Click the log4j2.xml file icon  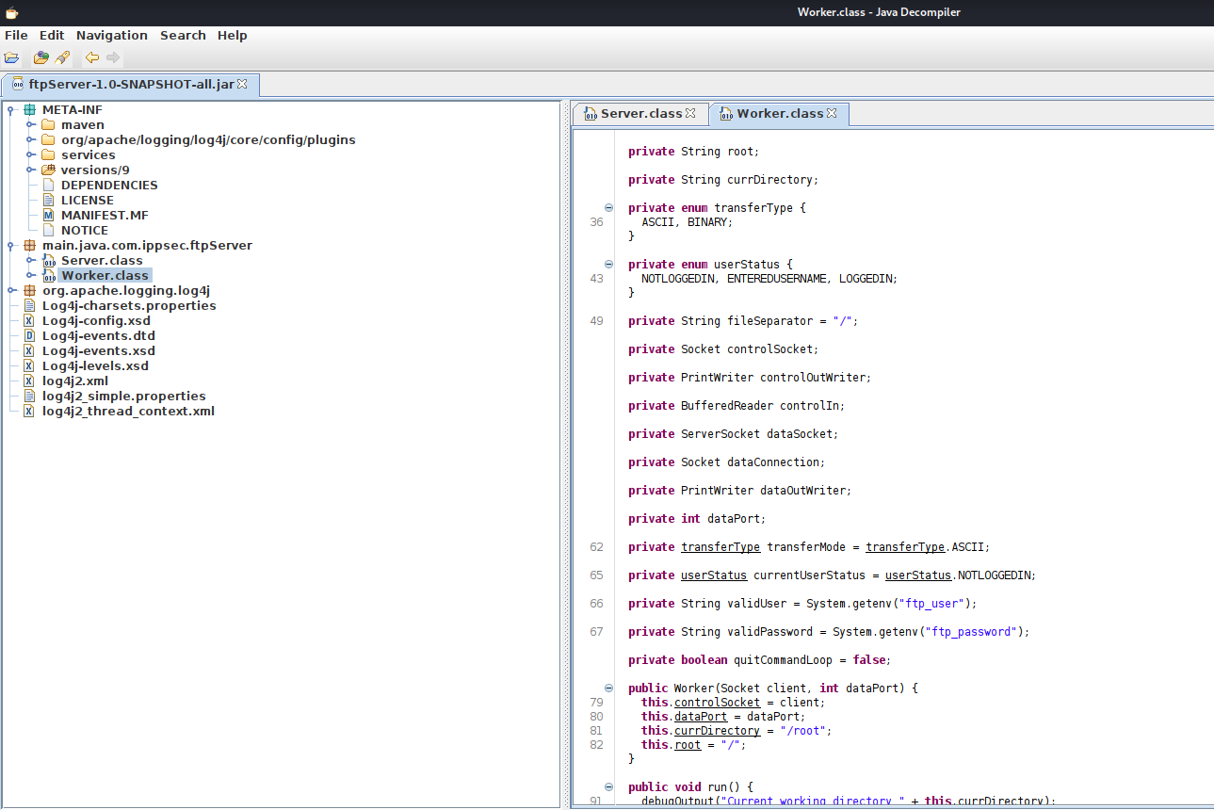(29, 381)
